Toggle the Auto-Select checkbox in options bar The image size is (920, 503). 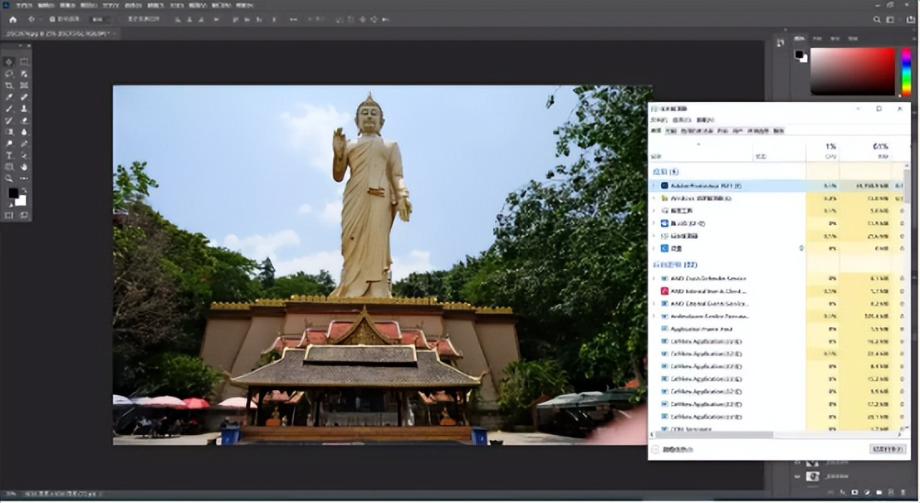(52, 19)
